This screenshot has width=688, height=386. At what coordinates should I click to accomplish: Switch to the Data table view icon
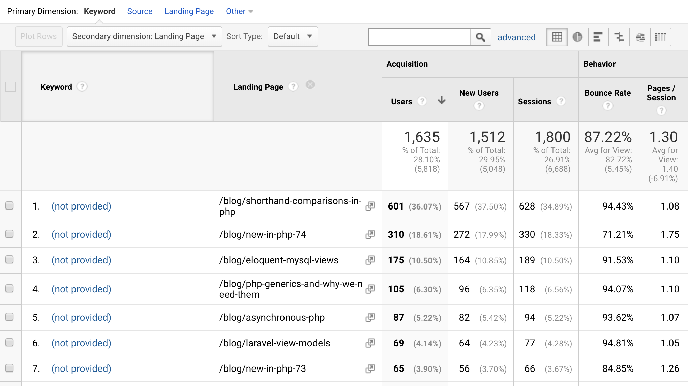(557, 37)
